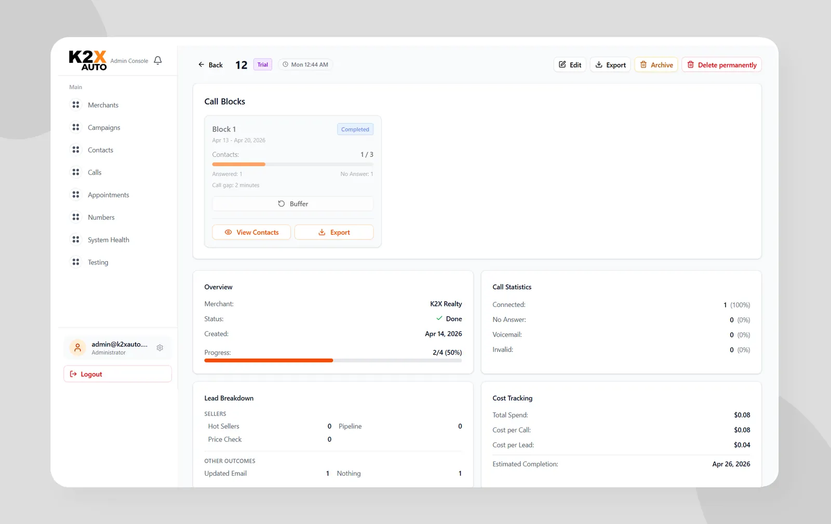Click the logout arrow icon
Image resolution: width=831 pixels, height=524 pixels.
(73, 374)
